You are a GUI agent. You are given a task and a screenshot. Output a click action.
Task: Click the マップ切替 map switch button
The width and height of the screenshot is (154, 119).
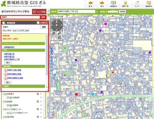tap(39, 12)
